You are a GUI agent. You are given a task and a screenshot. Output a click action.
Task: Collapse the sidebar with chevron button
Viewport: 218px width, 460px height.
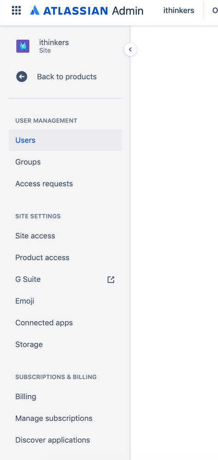(x=130, y=50)
